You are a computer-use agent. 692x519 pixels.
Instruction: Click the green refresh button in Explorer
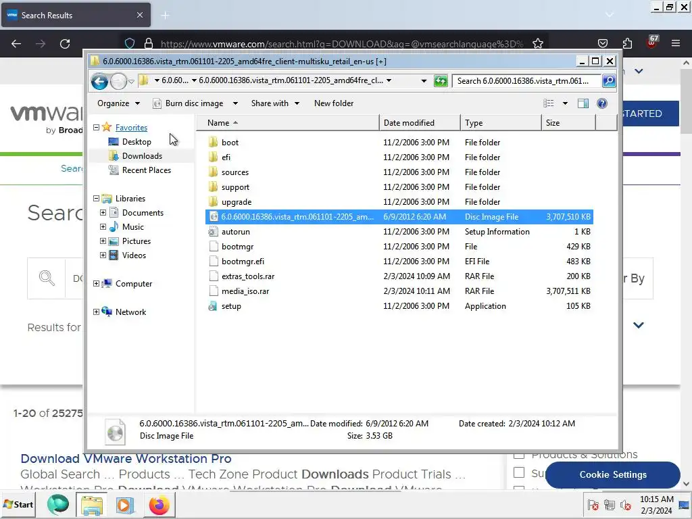pyautogui.click(x=441, y=81)
